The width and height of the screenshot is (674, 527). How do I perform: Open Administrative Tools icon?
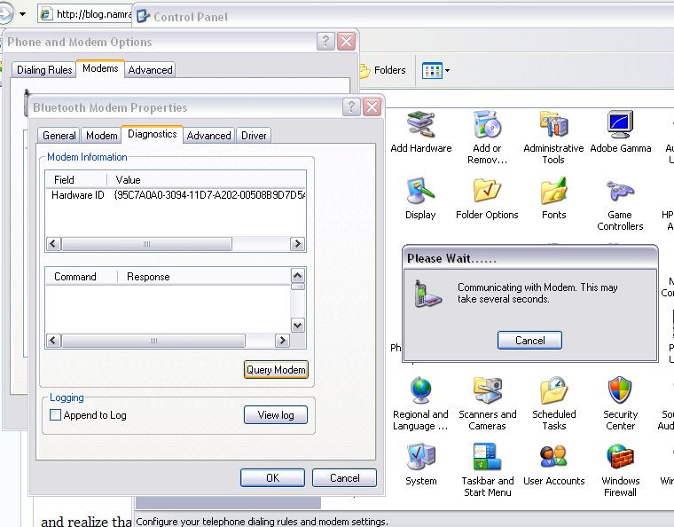click(x=553, y=126)
